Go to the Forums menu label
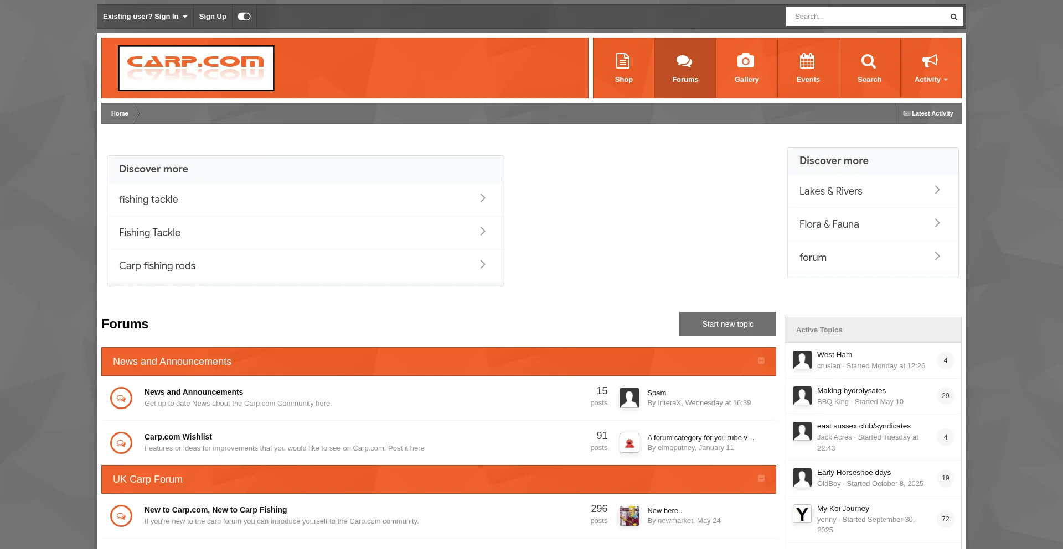 point(685,80)
